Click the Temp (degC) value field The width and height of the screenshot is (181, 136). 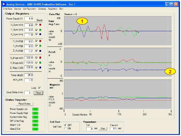click(x=29, y=75)
